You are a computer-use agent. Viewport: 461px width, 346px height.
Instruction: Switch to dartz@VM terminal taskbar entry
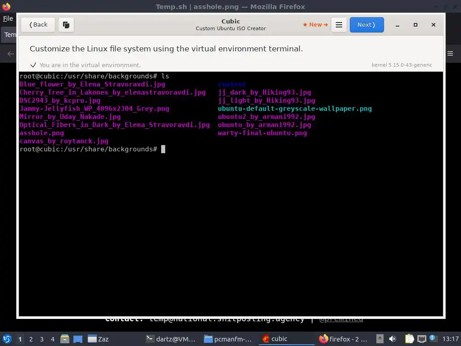[x=171, y=339]
